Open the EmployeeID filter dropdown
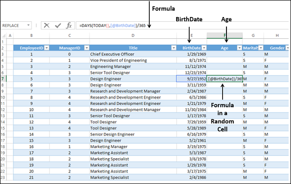 click(x=47, y=48)
